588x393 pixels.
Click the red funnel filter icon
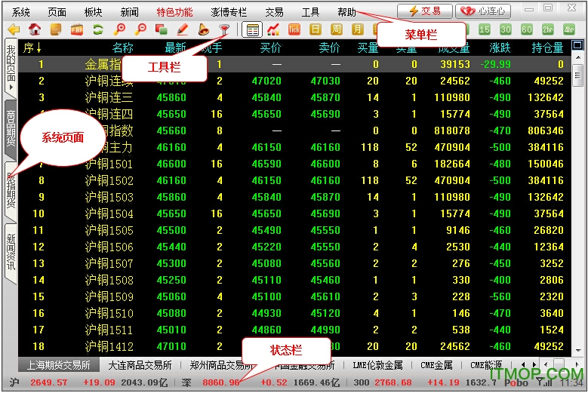pos(224,30)
